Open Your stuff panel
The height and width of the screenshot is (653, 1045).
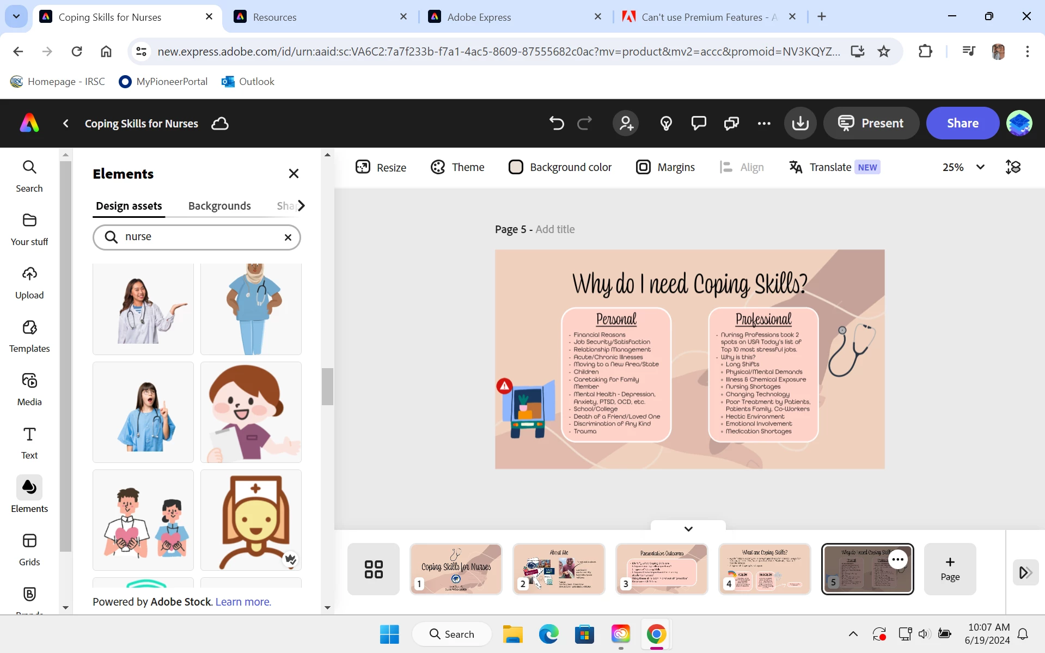click(x=29, y=229)
